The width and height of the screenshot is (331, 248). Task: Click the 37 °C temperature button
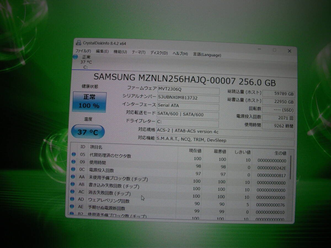point(88,132)
